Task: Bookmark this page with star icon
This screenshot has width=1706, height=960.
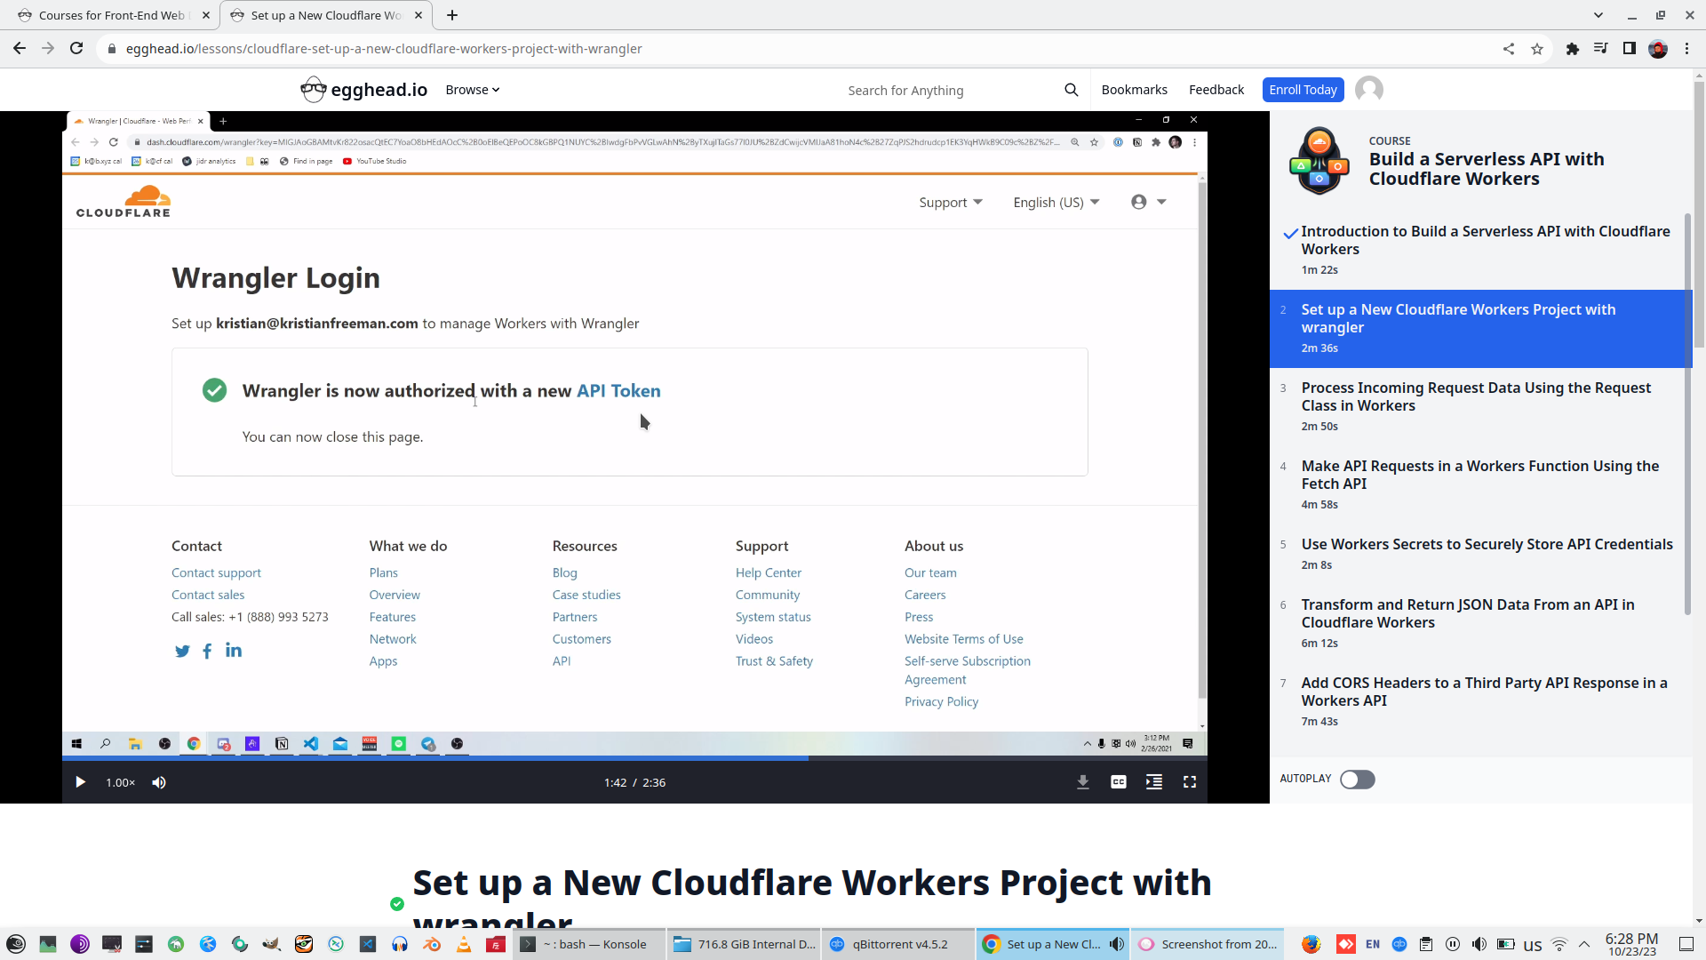Action: (x=1537, y=49)
